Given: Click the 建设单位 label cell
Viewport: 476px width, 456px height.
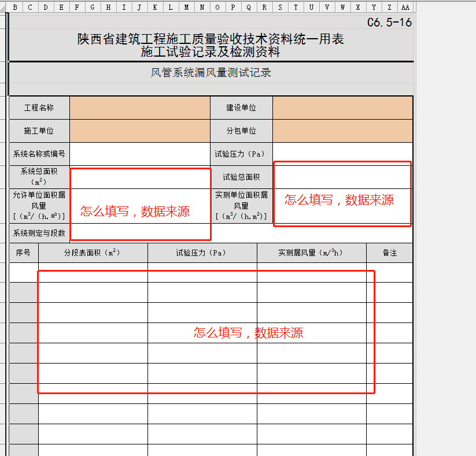Looking at the screenshot, I should point(241,107).
